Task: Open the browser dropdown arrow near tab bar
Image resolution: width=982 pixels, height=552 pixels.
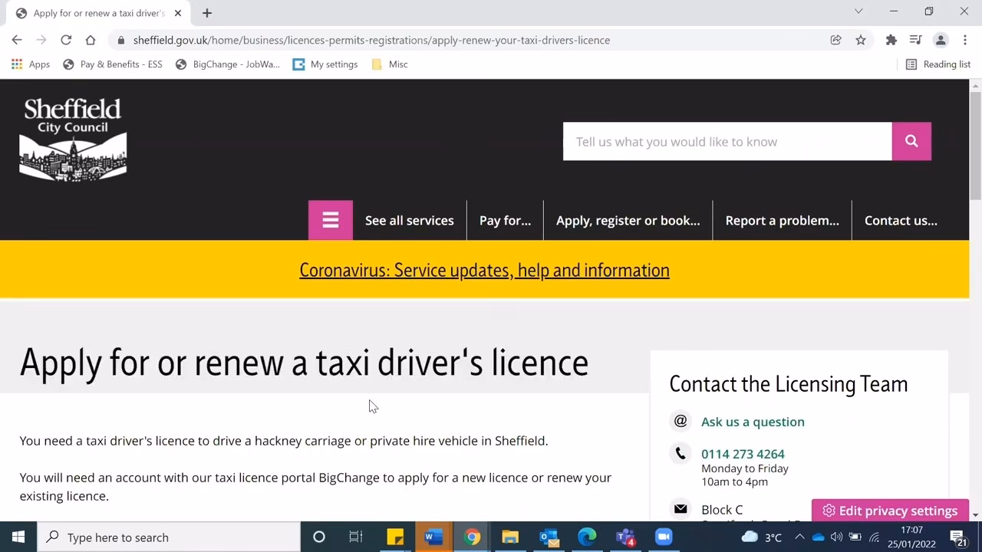Action: (858, 12)
